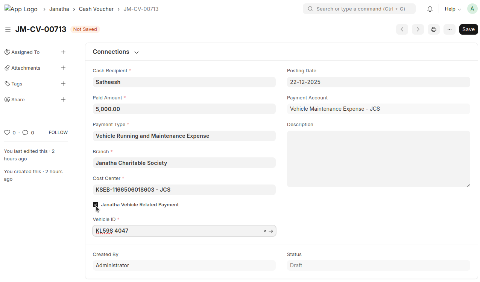480x282 pixels.
Task: Uncheck Janatha Vehicle Related Payment checkbox
Action: [96, 204]
